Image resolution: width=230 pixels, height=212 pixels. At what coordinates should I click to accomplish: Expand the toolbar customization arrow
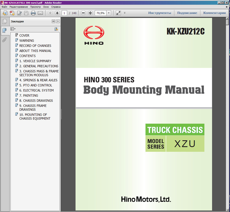click(x=125, y=13)
